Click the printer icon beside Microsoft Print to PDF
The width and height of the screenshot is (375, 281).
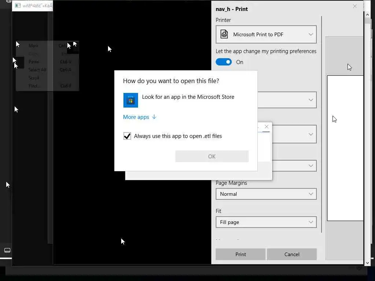pos(224,34)
